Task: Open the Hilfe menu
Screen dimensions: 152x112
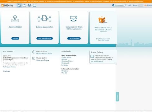Action: (130, 5)
